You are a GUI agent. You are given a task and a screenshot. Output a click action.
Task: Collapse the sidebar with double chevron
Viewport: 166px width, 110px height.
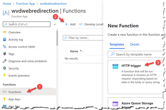pos(55,24)
